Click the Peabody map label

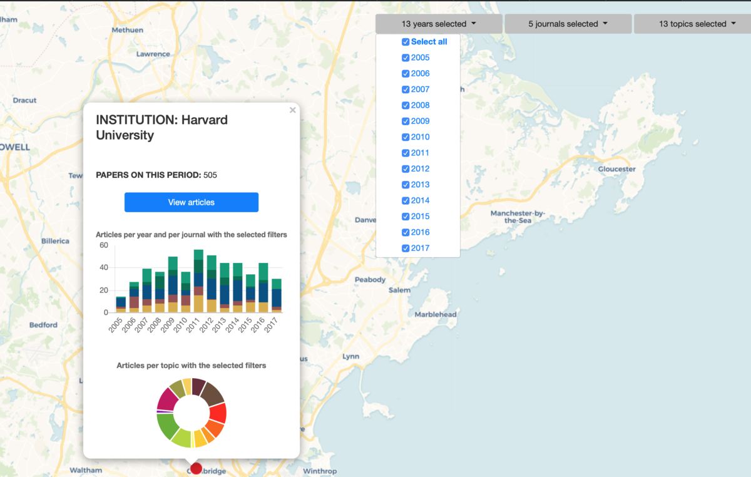(x=370, y=280)
